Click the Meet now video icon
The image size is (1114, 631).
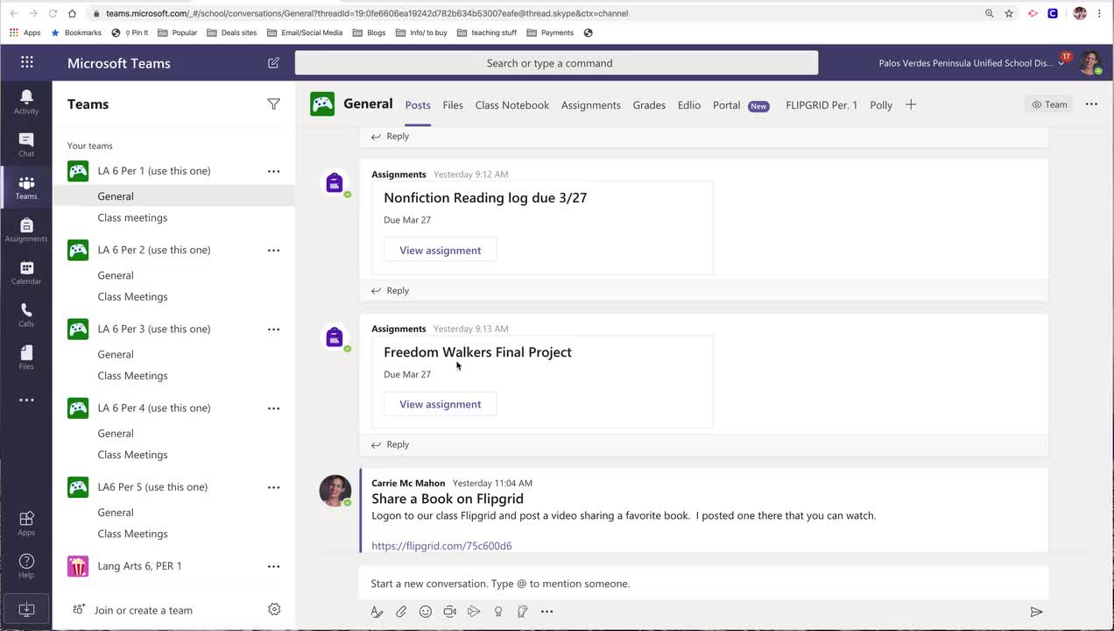(x=449, y=612)
